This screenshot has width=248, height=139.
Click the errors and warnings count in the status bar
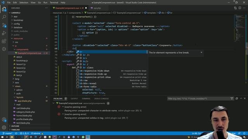[x=24, y=133]
